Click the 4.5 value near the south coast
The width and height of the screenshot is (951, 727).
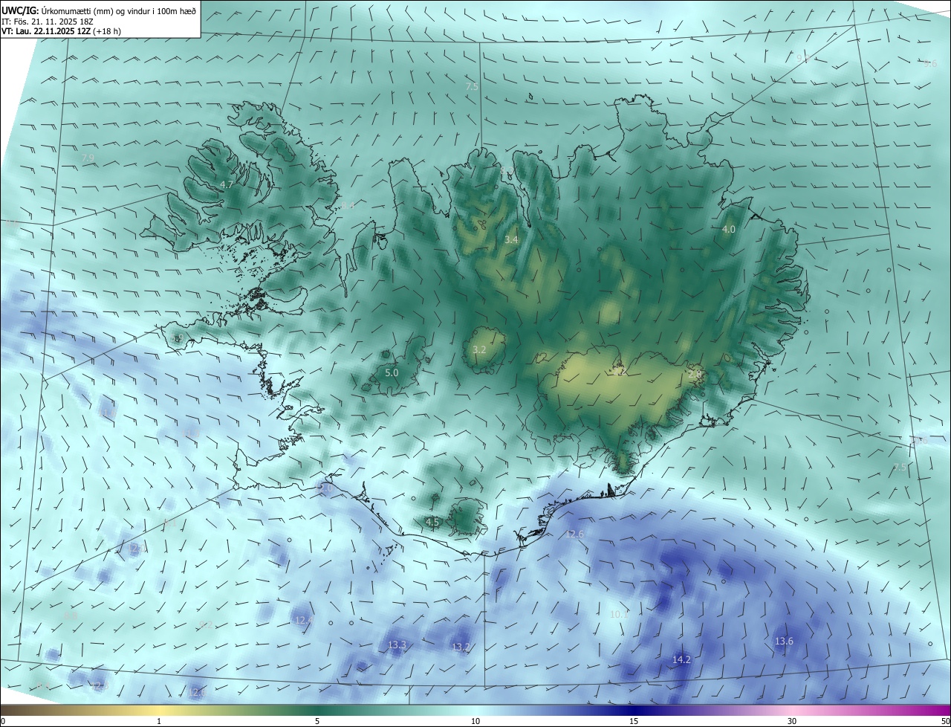[x=432, y=523]
